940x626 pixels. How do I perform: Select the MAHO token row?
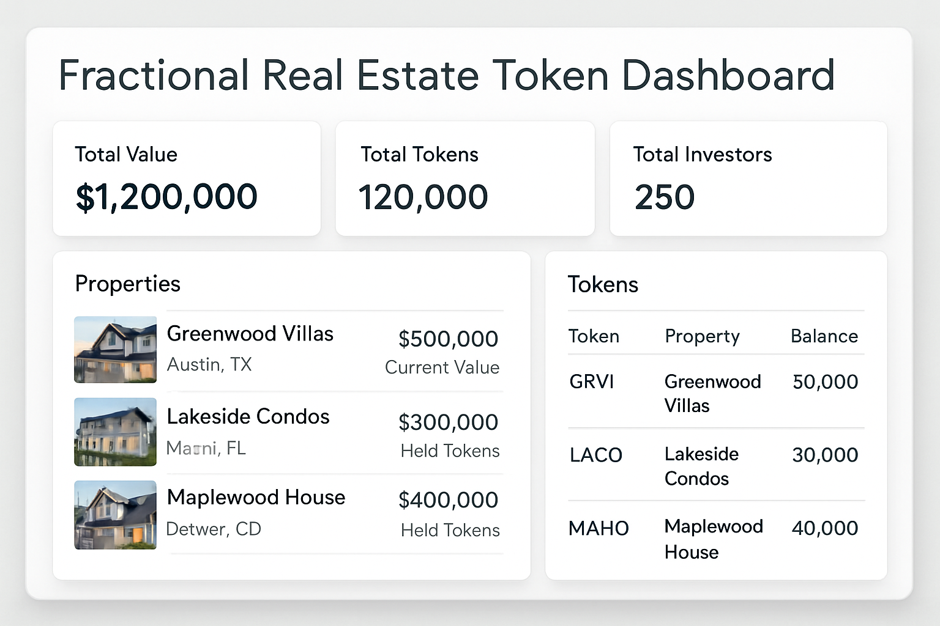point(713,539)
